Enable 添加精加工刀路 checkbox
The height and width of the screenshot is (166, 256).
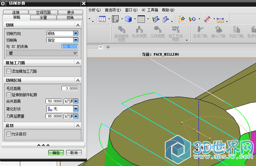(x=9, y=72)
